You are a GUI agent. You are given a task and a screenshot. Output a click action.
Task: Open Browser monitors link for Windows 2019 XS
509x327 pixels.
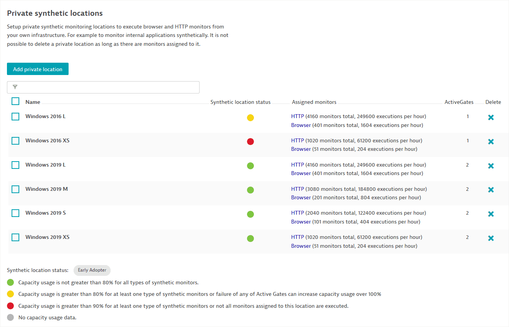301,246
